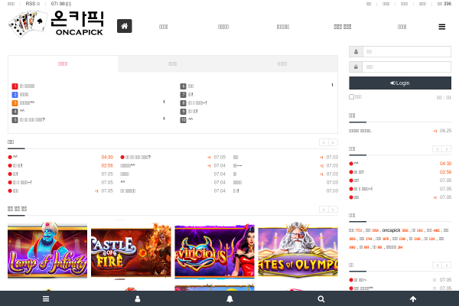The height and width of the screenshot is (306, 459).
Task: Click the person icon beside the username field
Action: tap(356, 51)
